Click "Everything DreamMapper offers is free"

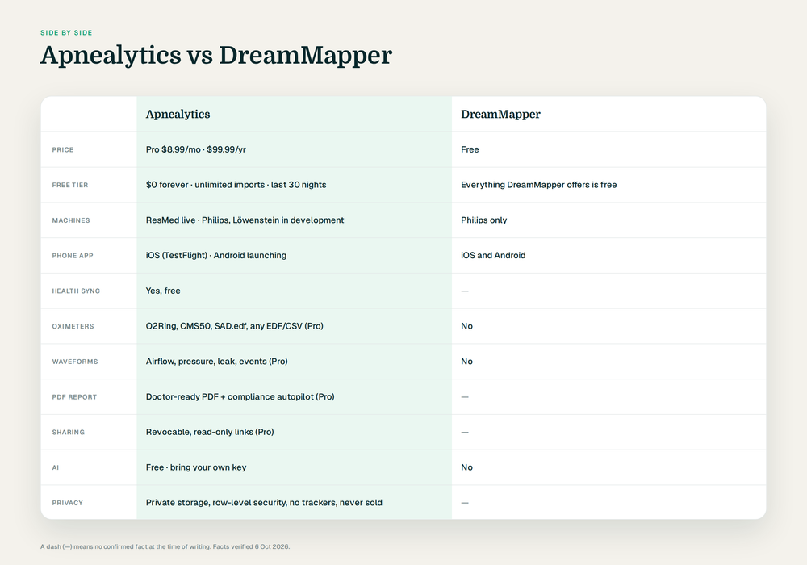[538, 185]
